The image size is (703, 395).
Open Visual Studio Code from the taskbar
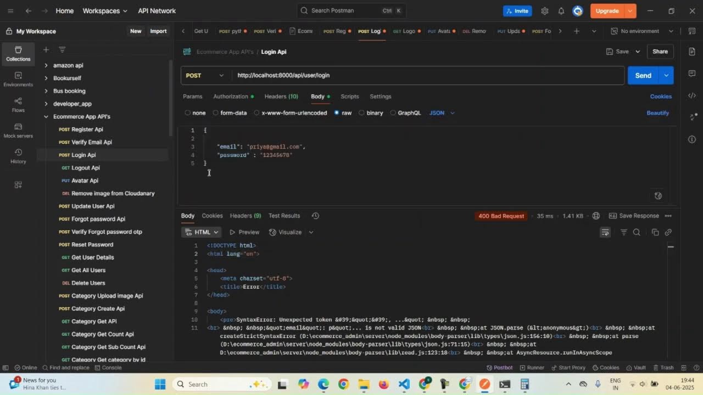[x=404, y=384]
